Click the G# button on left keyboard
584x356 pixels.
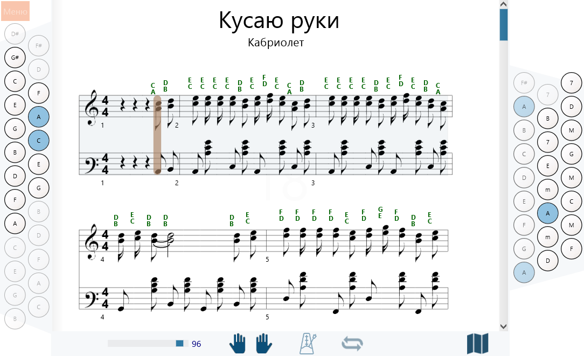(15, 58)
